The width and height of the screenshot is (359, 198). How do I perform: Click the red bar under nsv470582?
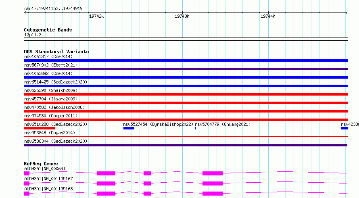tap(186, 111)
